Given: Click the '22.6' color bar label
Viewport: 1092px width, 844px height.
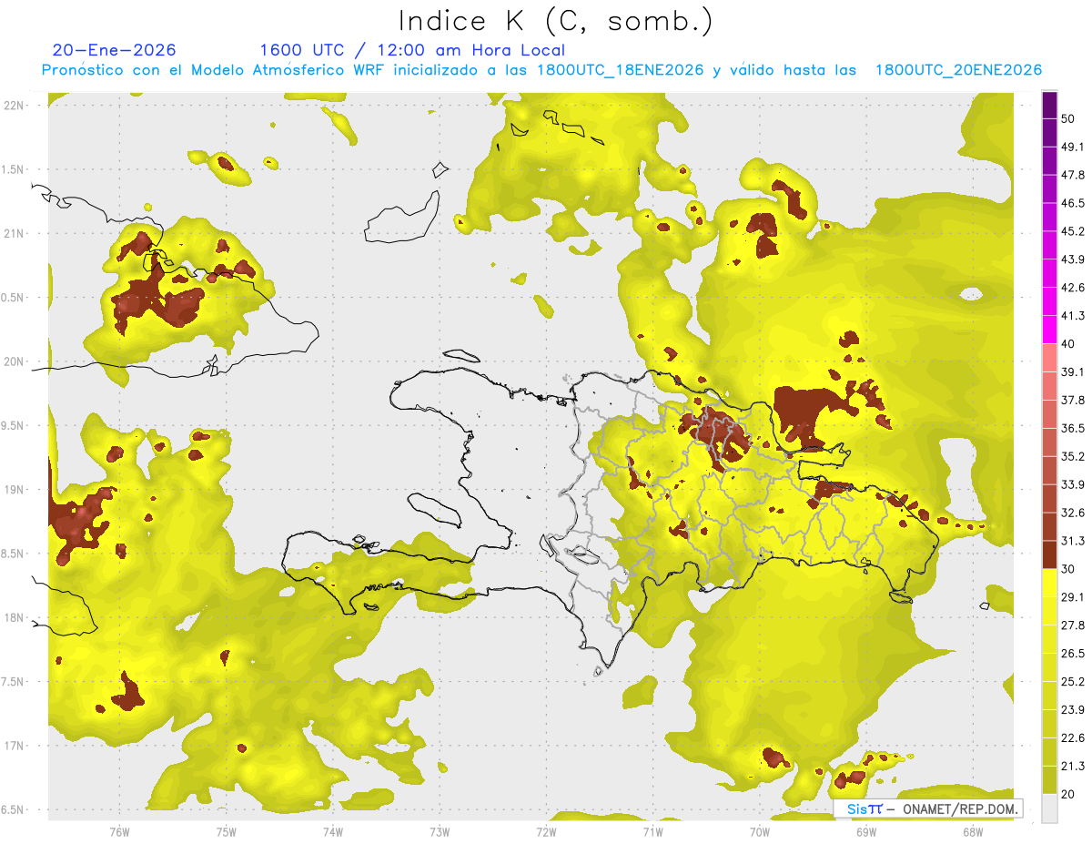Looking at the screenshot, I should (1073, 737).
